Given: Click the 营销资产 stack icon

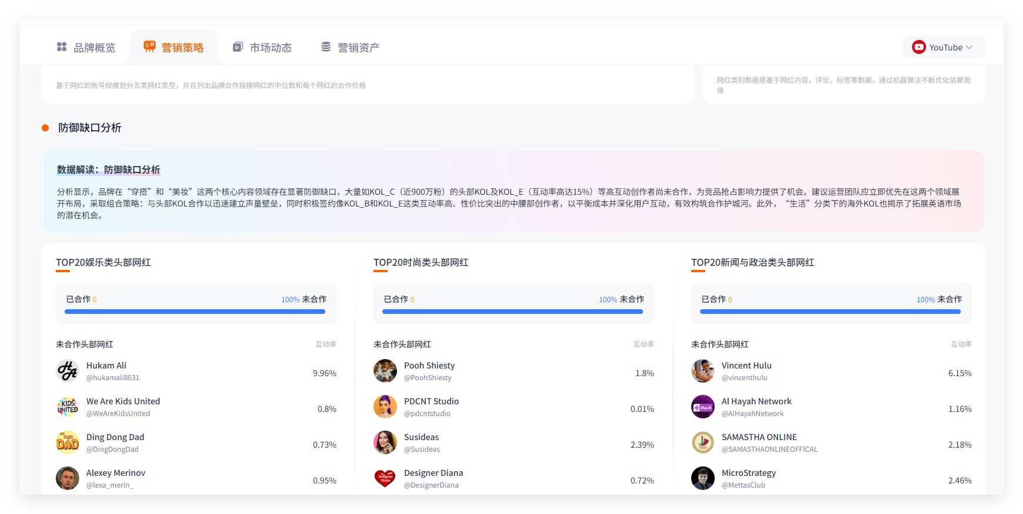Looking at the screenshot, I should pos(326,47).
